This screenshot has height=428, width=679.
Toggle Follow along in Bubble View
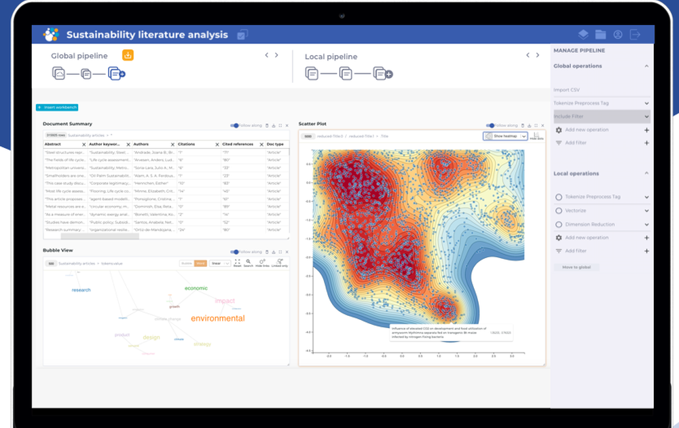point(234,251)
